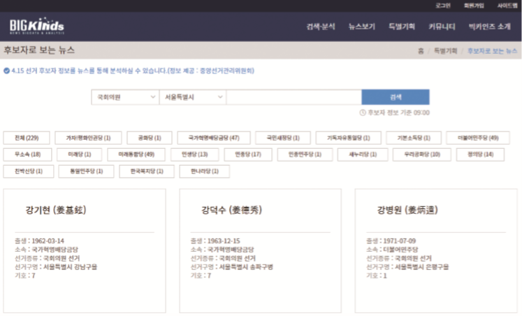
Task: Filter by 정의당 (14)
Action: coord(480,155)
